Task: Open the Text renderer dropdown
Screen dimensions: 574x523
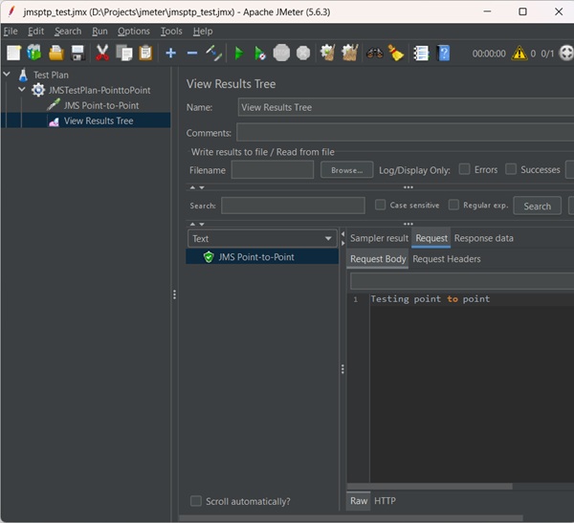Action: click(x=262, y=239)
